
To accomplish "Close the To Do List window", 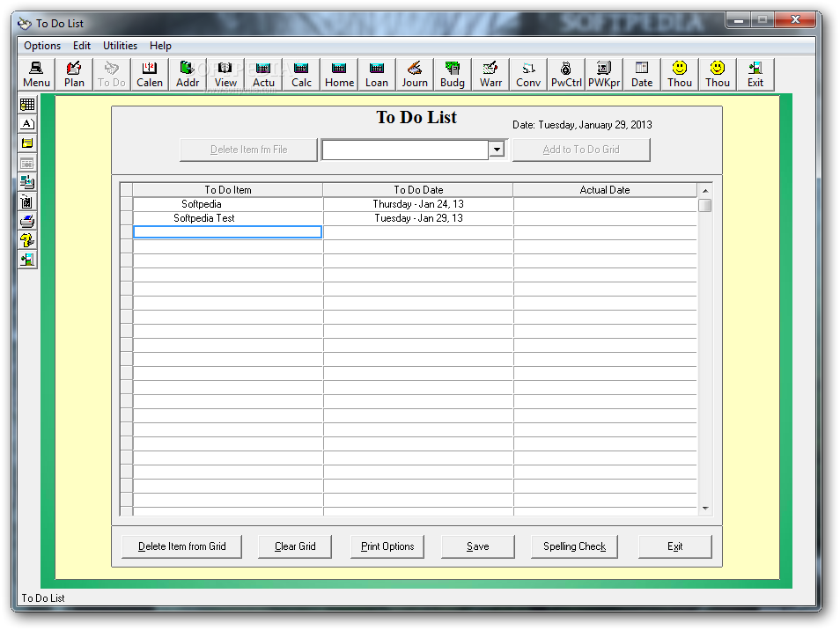I will pos(796,20).
